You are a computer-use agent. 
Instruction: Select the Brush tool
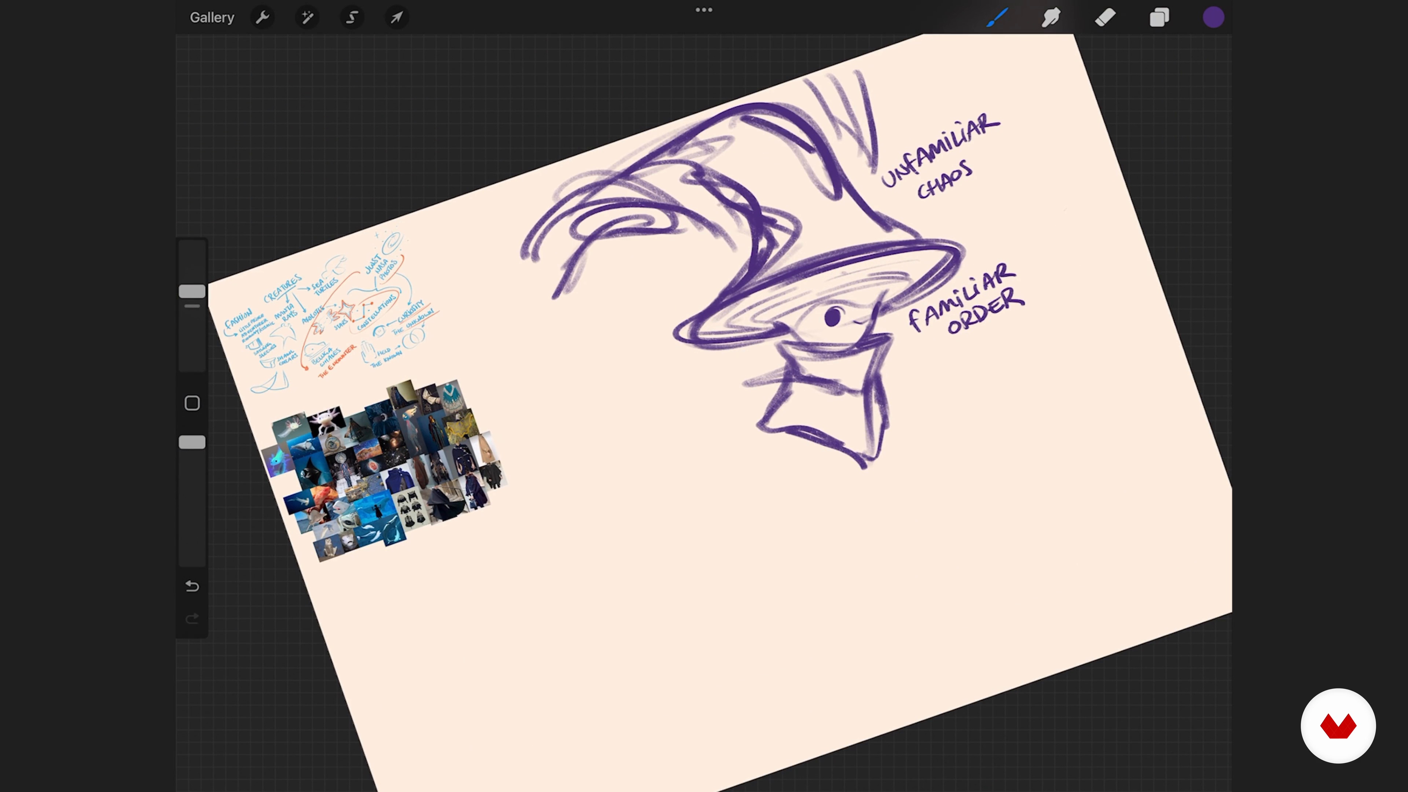(997, 18)
